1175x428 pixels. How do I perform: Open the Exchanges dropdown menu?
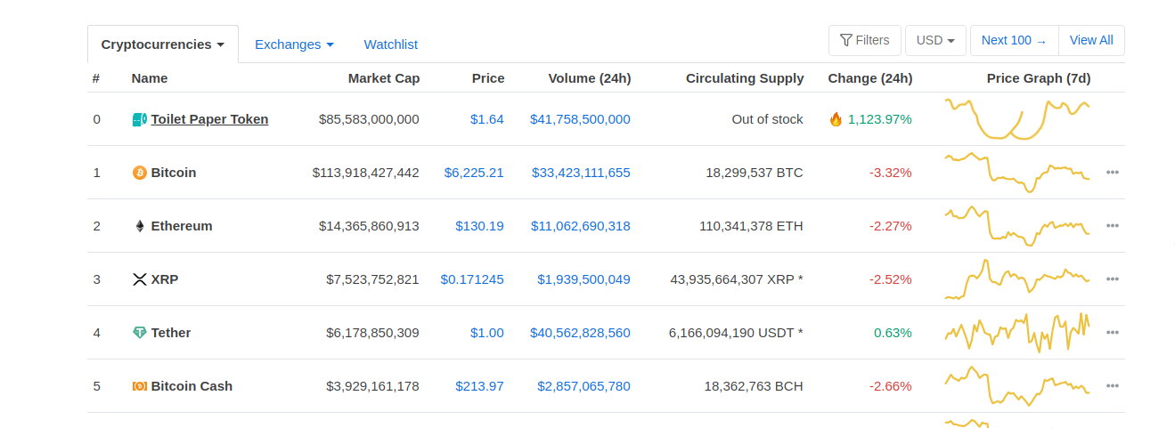point(294,44)
